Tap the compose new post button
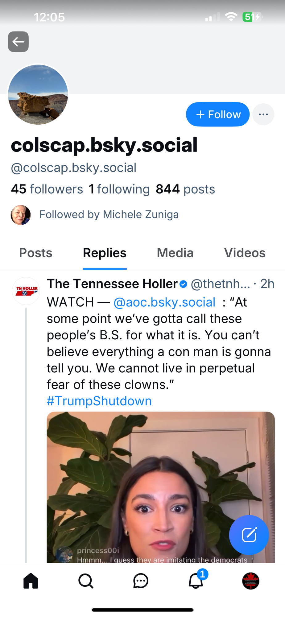 coord(249,535)
